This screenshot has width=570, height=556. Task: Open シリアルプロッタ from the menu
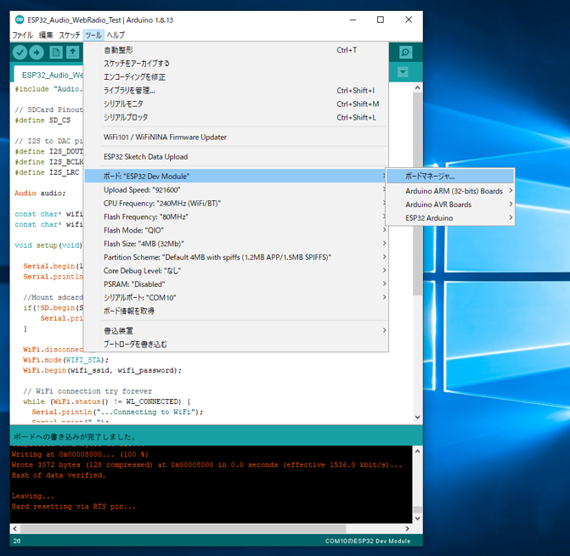tap(236, 117)
